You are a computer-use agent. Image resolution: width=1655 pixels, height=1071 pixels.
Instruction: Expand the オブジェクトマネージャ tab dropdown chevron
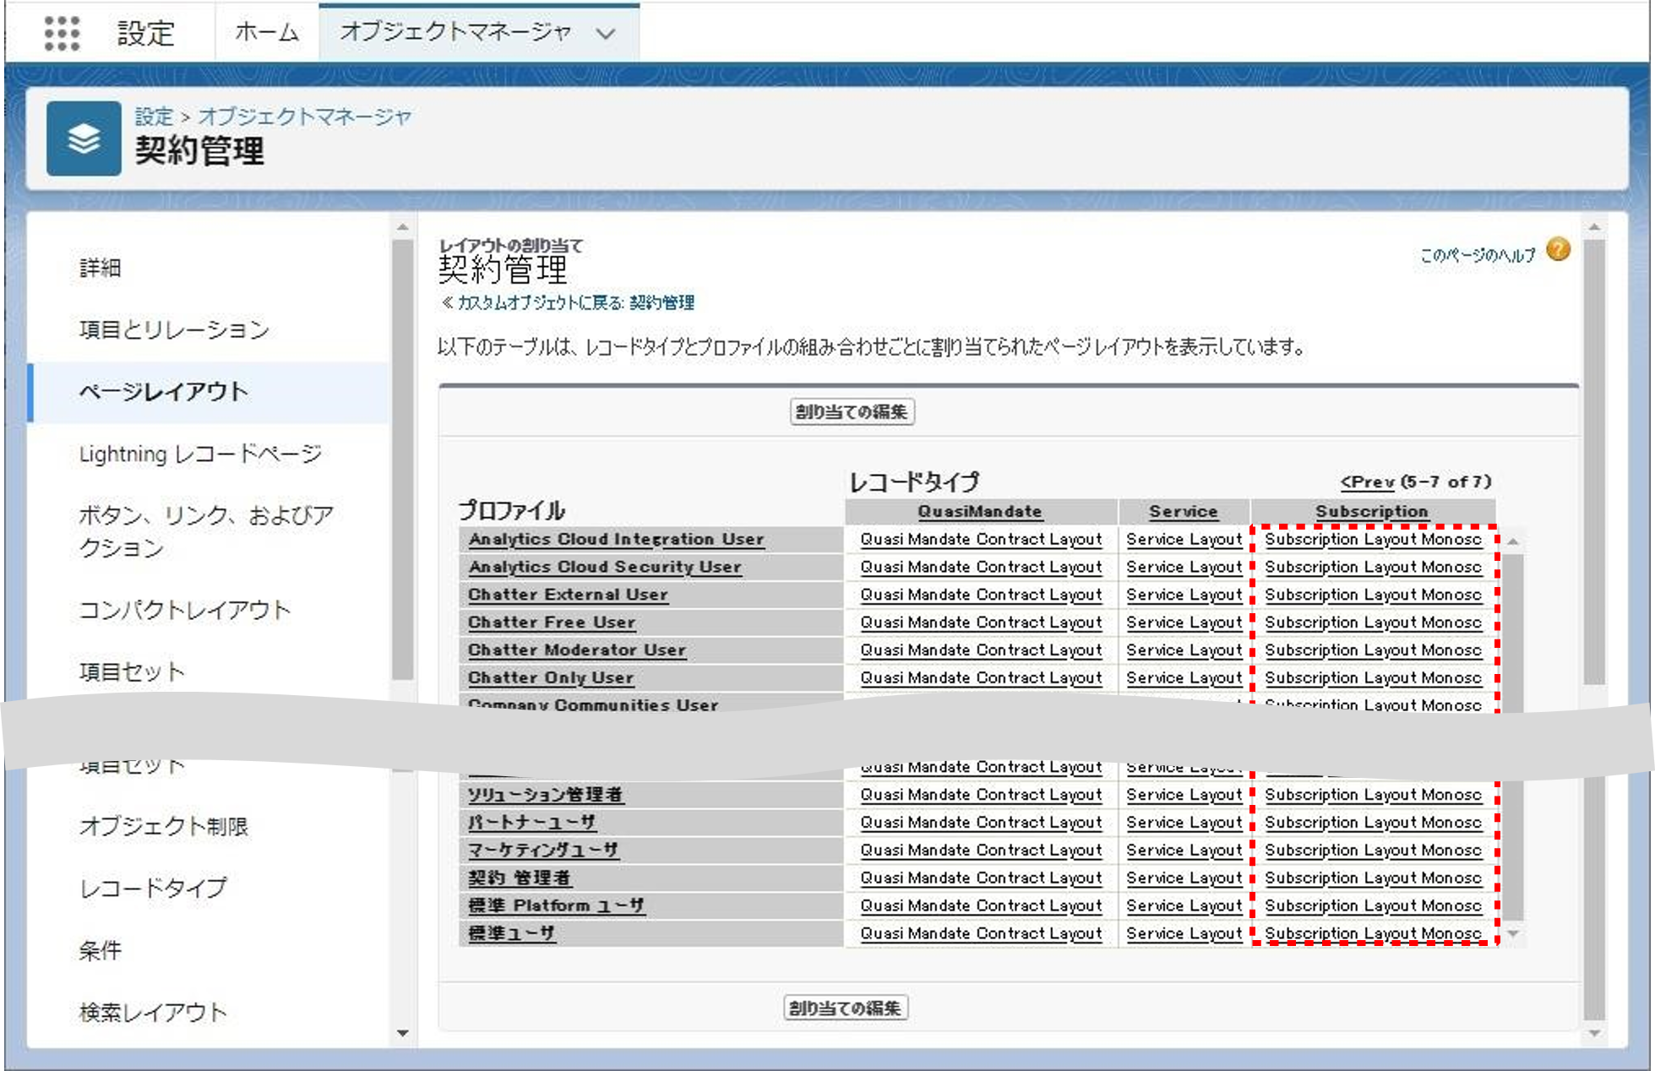(x=605, y=34)
